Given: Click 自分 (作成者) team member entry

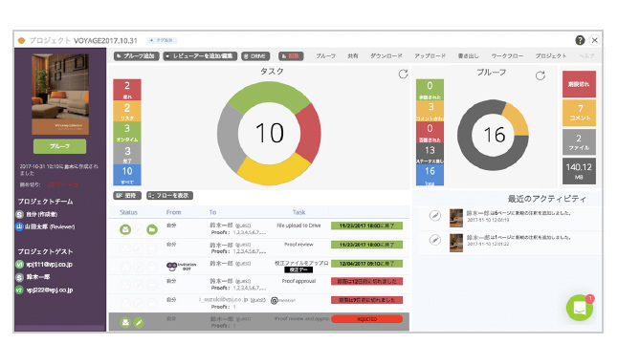Looking at the screenshot, I should click(x=36, y=214).
